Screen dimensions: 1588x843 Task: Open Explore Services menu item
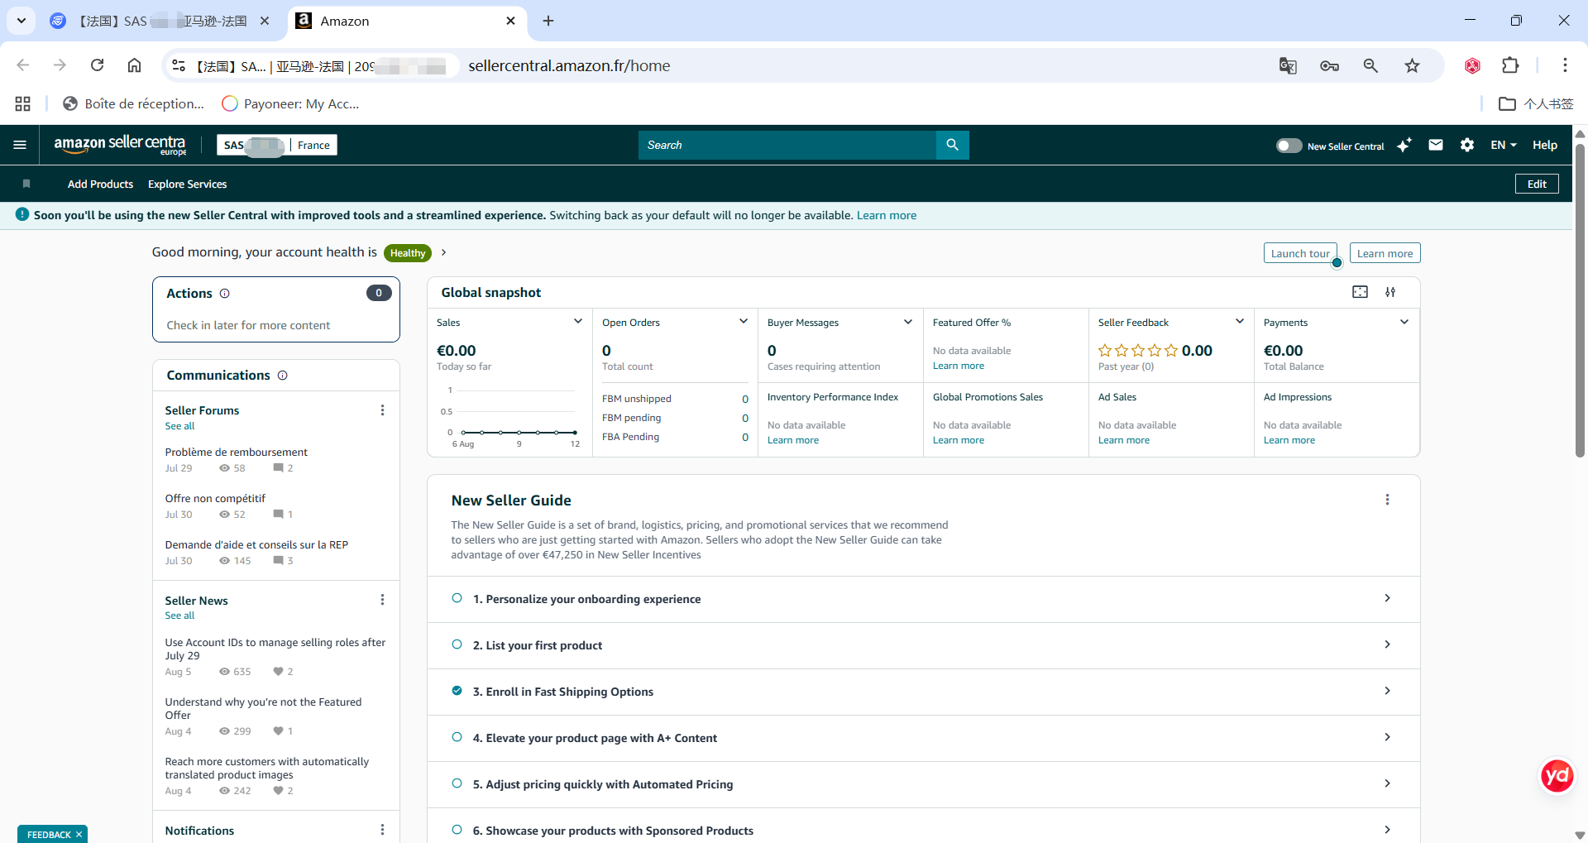[187, 184]
